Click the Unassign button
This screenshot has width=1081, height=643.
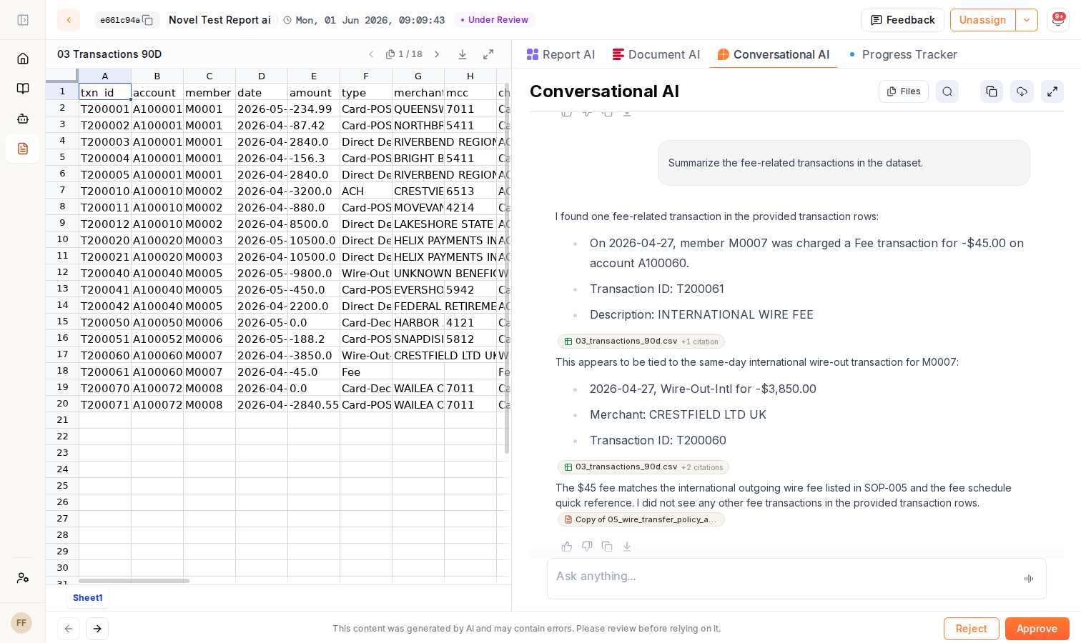[x=983, y=20]
